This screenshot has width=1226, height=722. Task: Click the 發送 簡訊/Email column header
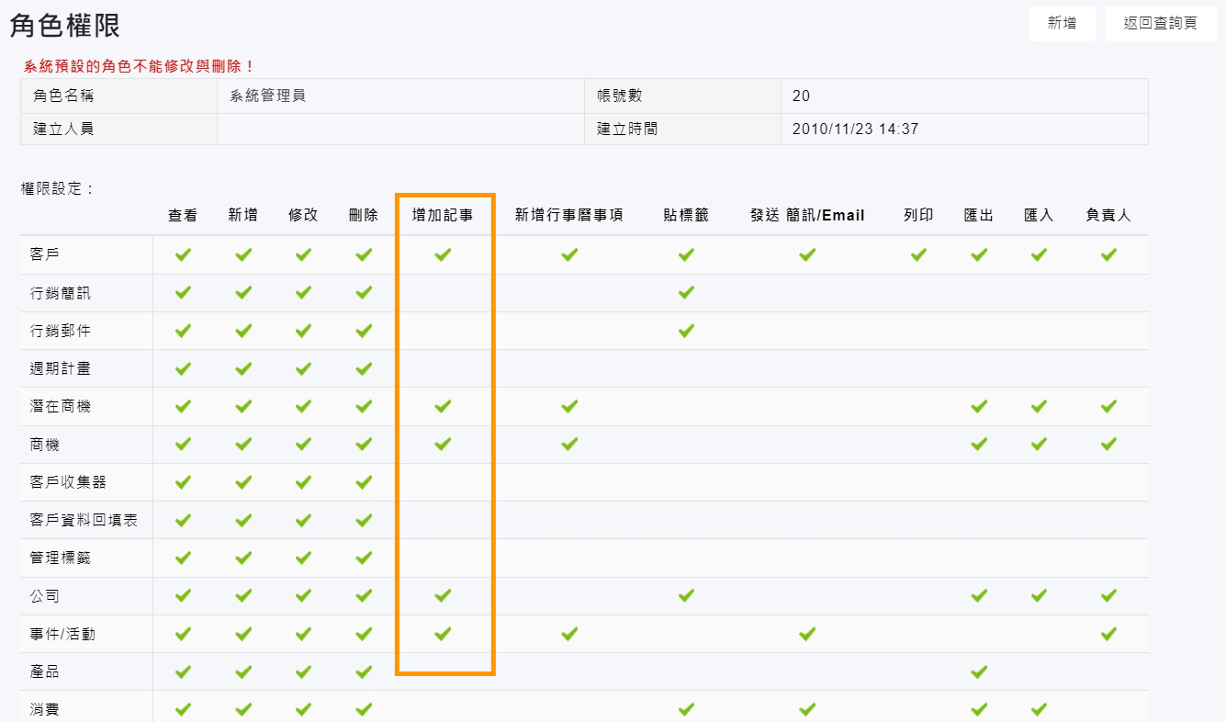(807, 216)
